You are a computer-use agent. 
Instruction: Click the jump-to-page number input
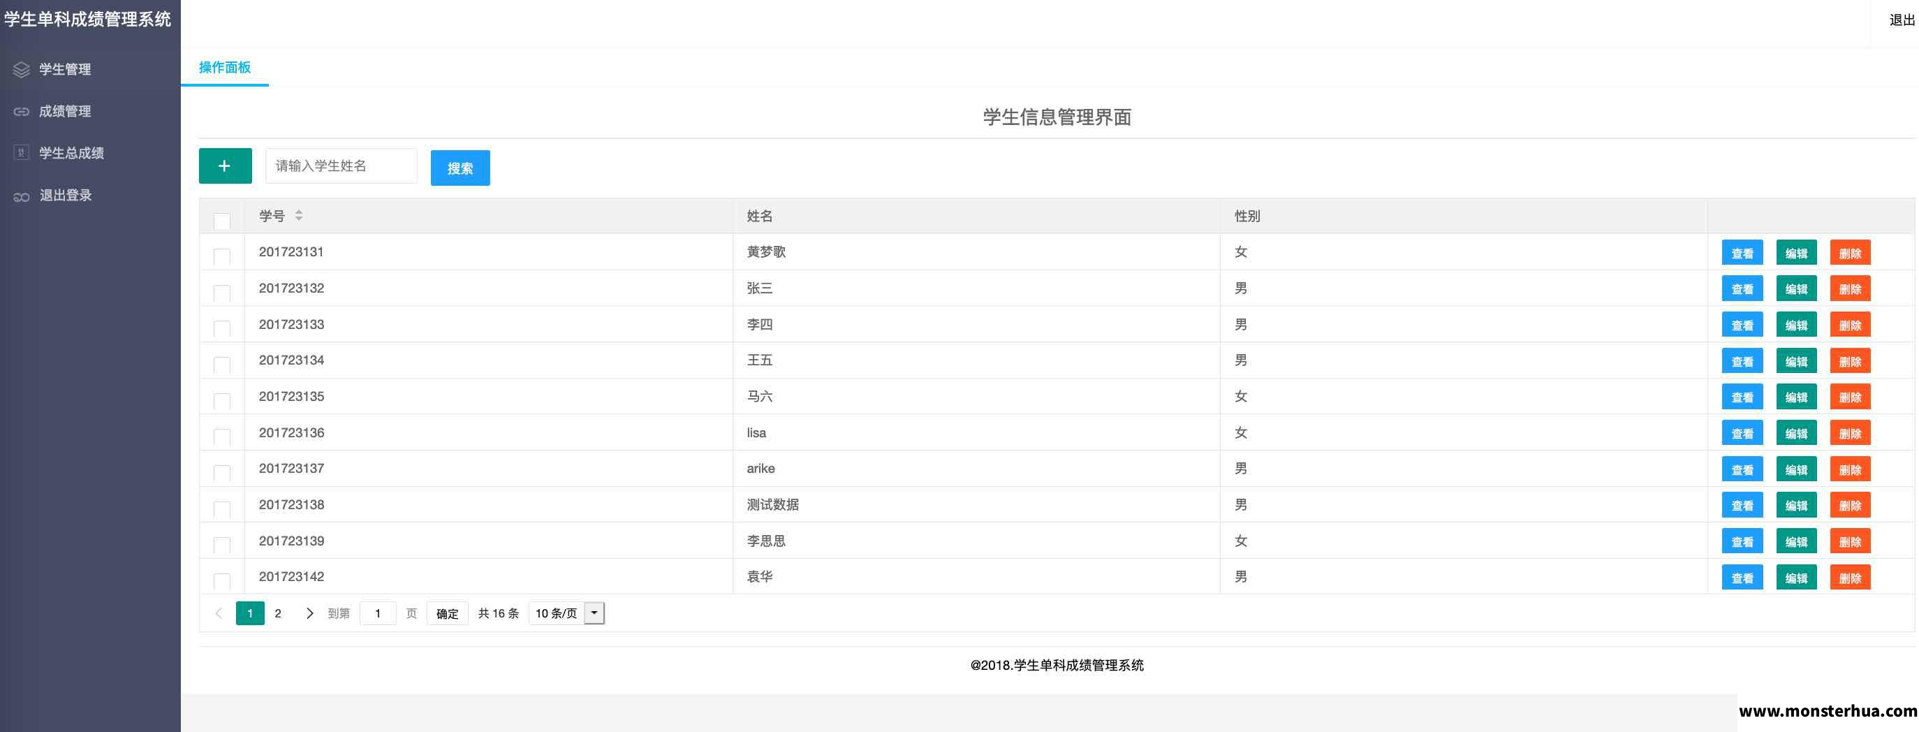click(x=378, y=613)
